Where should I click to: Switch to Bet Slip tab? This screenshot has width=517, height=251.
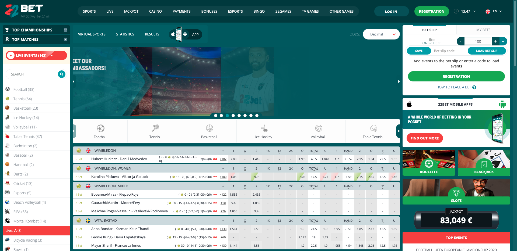(429, 30)
